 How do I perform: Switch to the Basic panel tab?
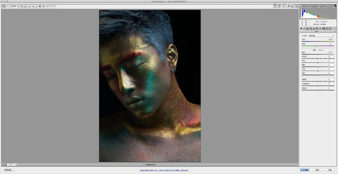(301, 28)
